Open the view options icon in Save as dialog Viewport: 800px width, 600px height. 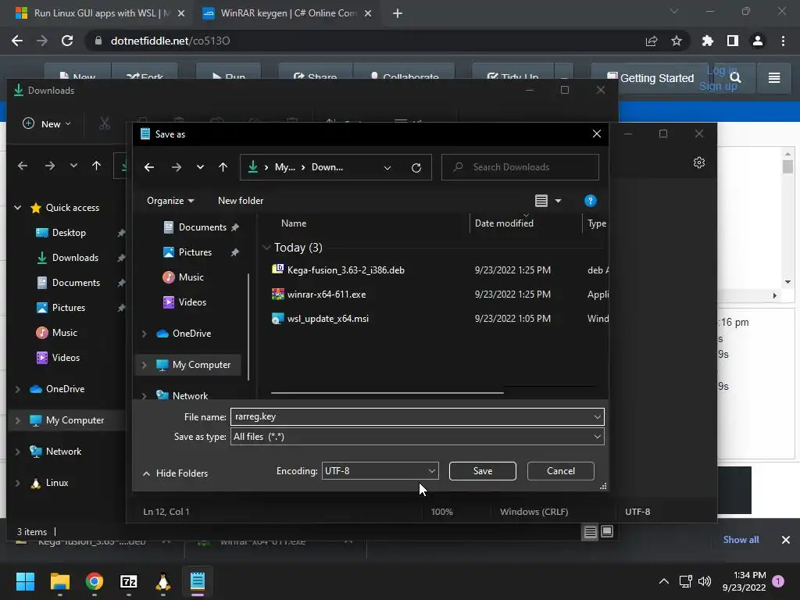point(541,201)
